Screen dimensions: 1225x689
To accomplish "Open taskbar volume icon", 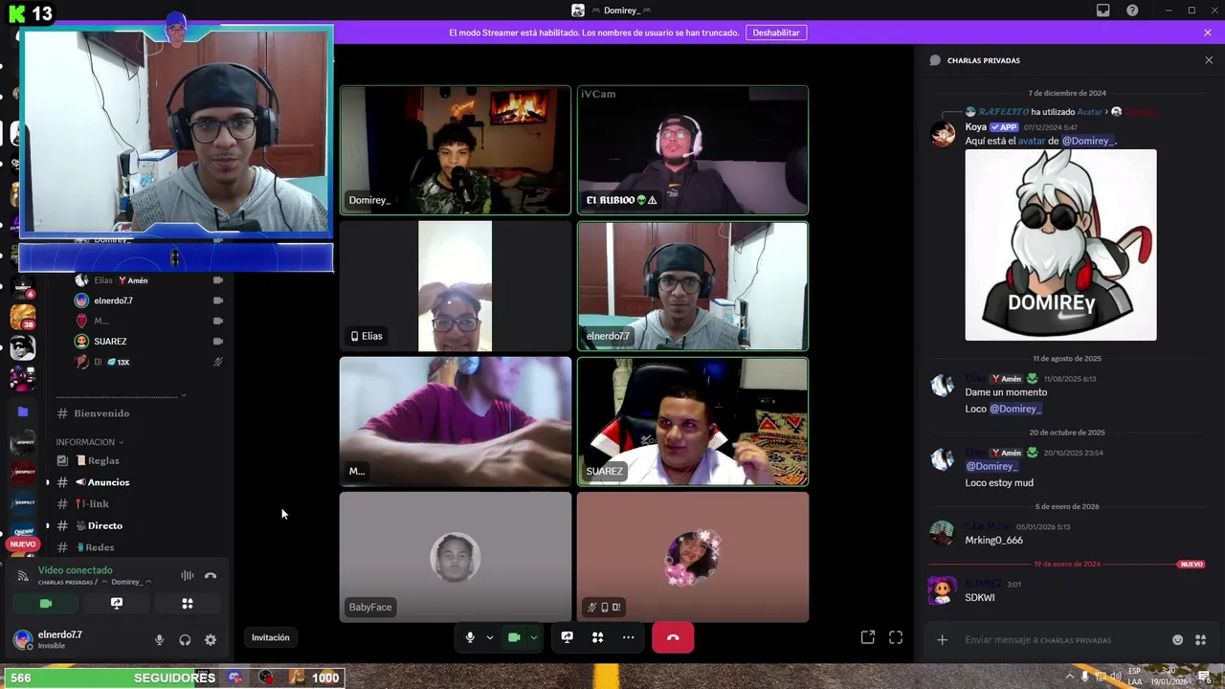I will pyautogui.click(x=1115, y=677).
